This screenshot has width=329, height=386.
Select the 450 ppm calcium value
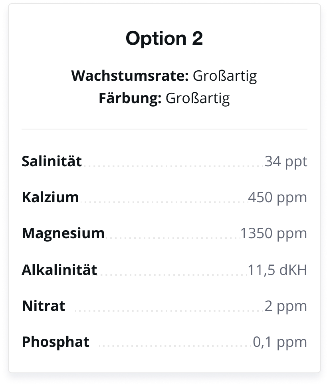tap(277, 198)
